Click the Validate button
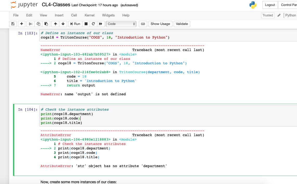This screenshot has width=297, height=184. pyautogui.click(x=182, y=24)
